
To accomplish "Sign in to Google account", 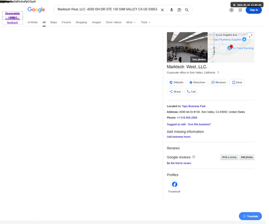I will [x=253, y=10].
